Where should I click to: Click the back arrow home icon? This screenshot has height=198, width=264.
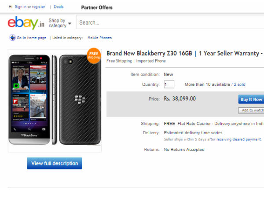pyautogui.click(x=12, y=38)
